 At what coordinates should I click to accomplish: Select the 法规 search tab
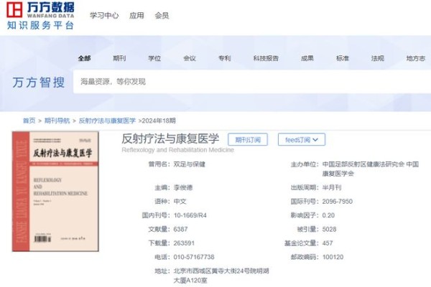[x=378, y=58]
